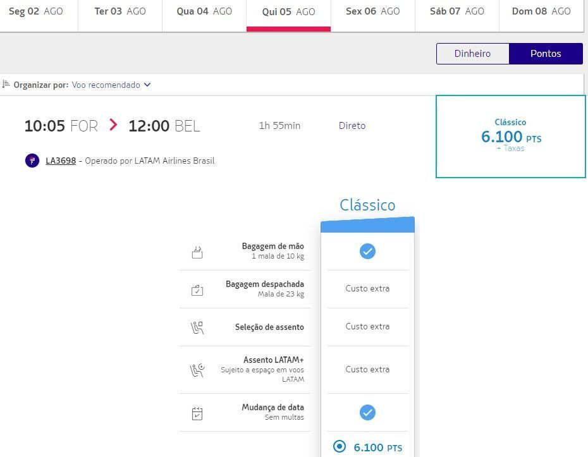Click the checked baggage suitcase icon
The image size is (588, 457).
pos(197,290)
